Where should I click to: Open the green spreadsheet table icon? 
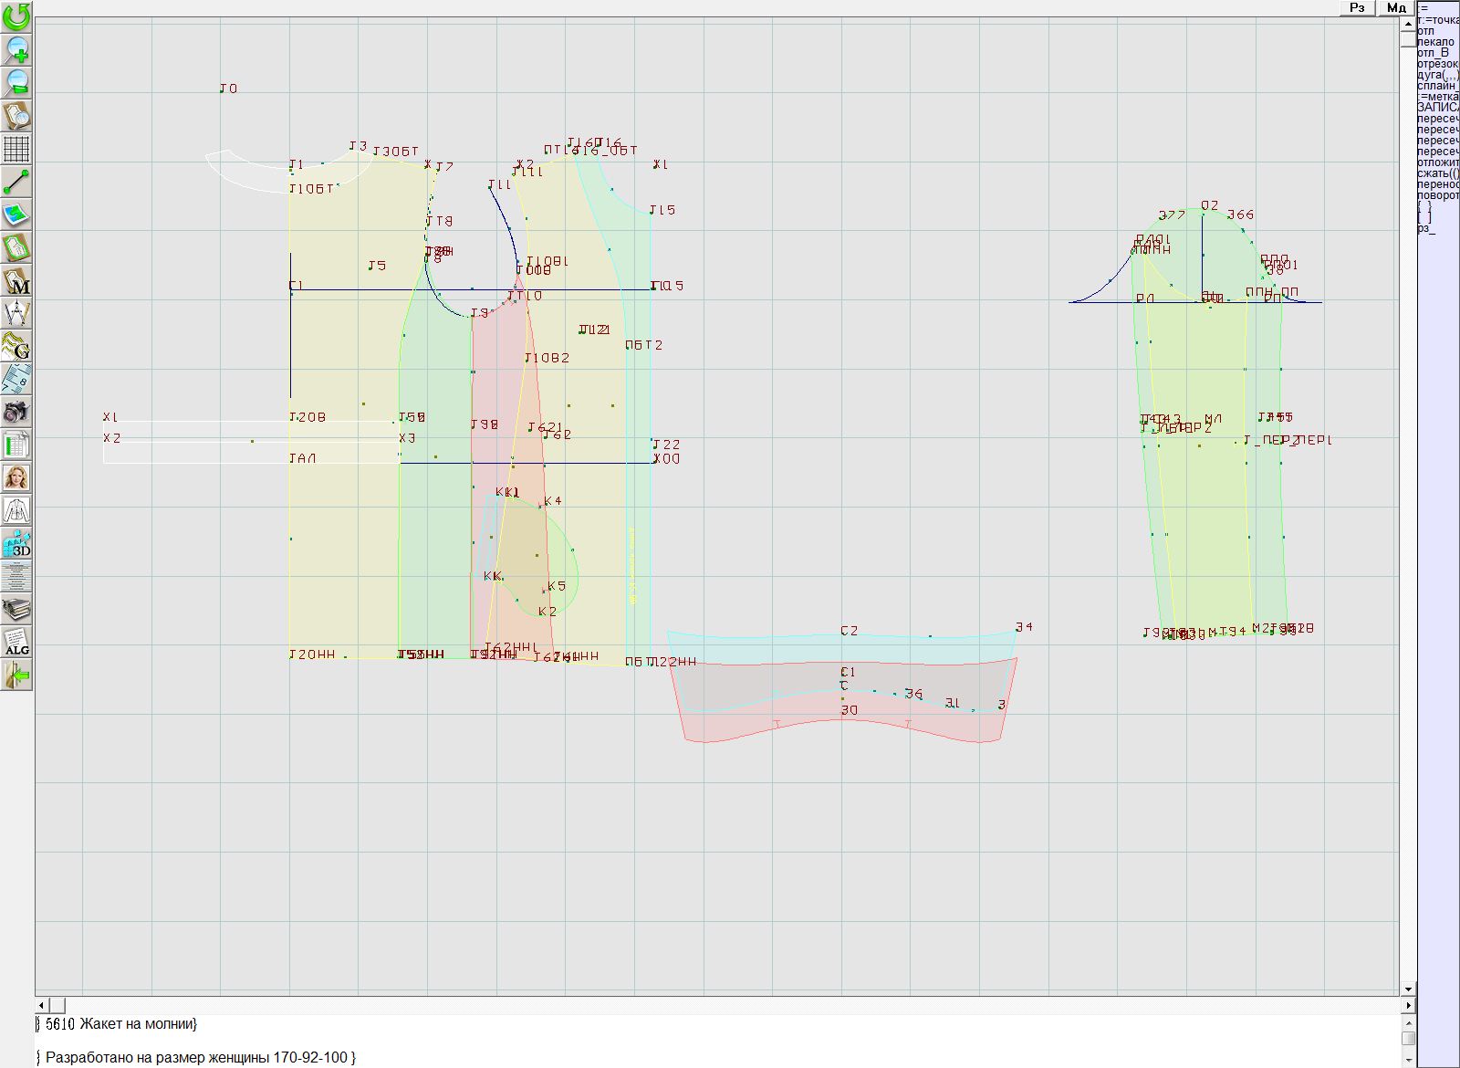(16, 445)
